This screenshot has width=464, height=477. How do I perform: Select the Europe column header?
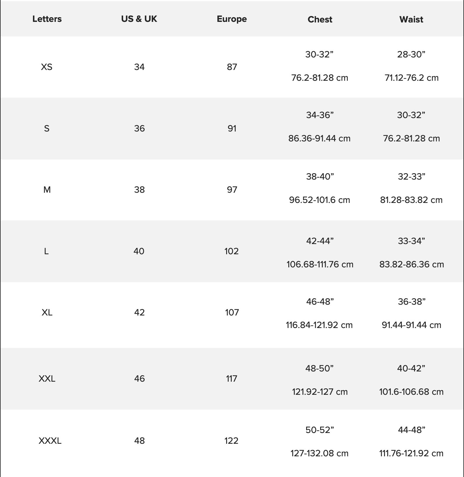click(232, 19)
